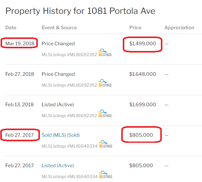Click the Feb 13, 2018 Listed (Active) event
This screenshot has height=182, width=202.
(58, 104)
